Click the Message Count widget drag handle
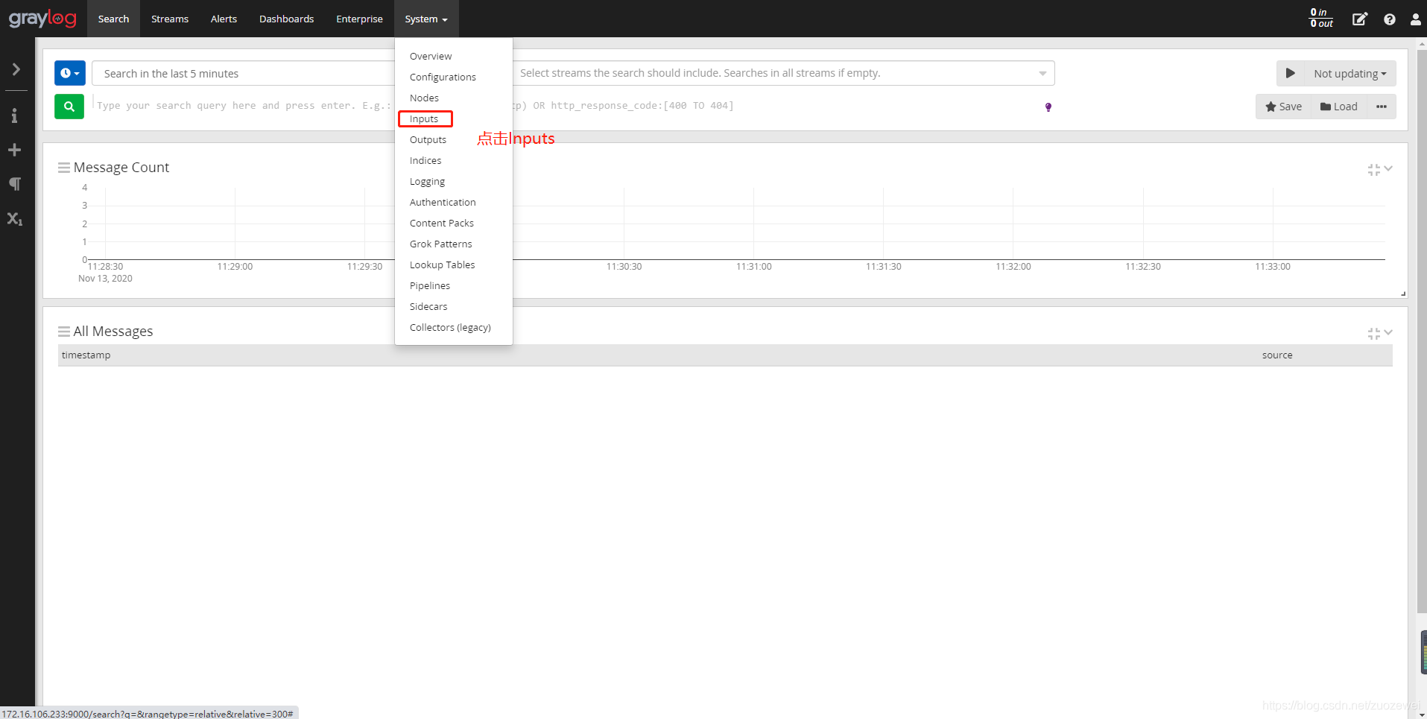 point(64,168)
